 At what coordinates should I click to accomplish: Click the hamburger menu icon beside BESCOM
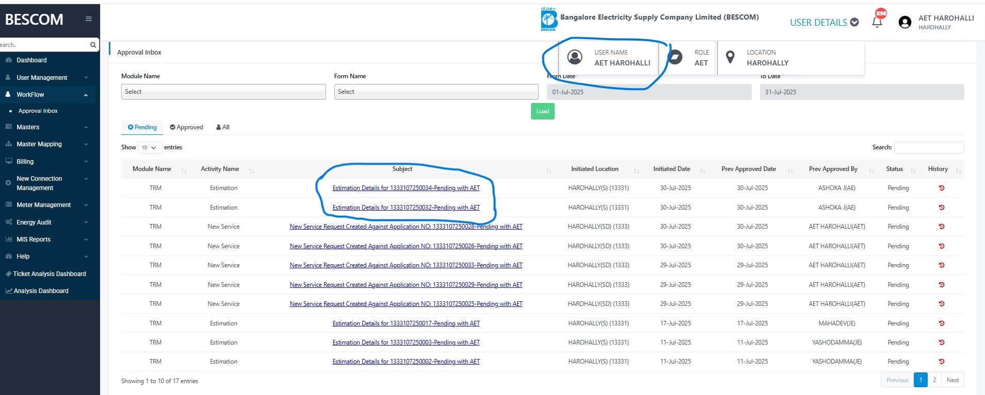[x=89, y=19]
